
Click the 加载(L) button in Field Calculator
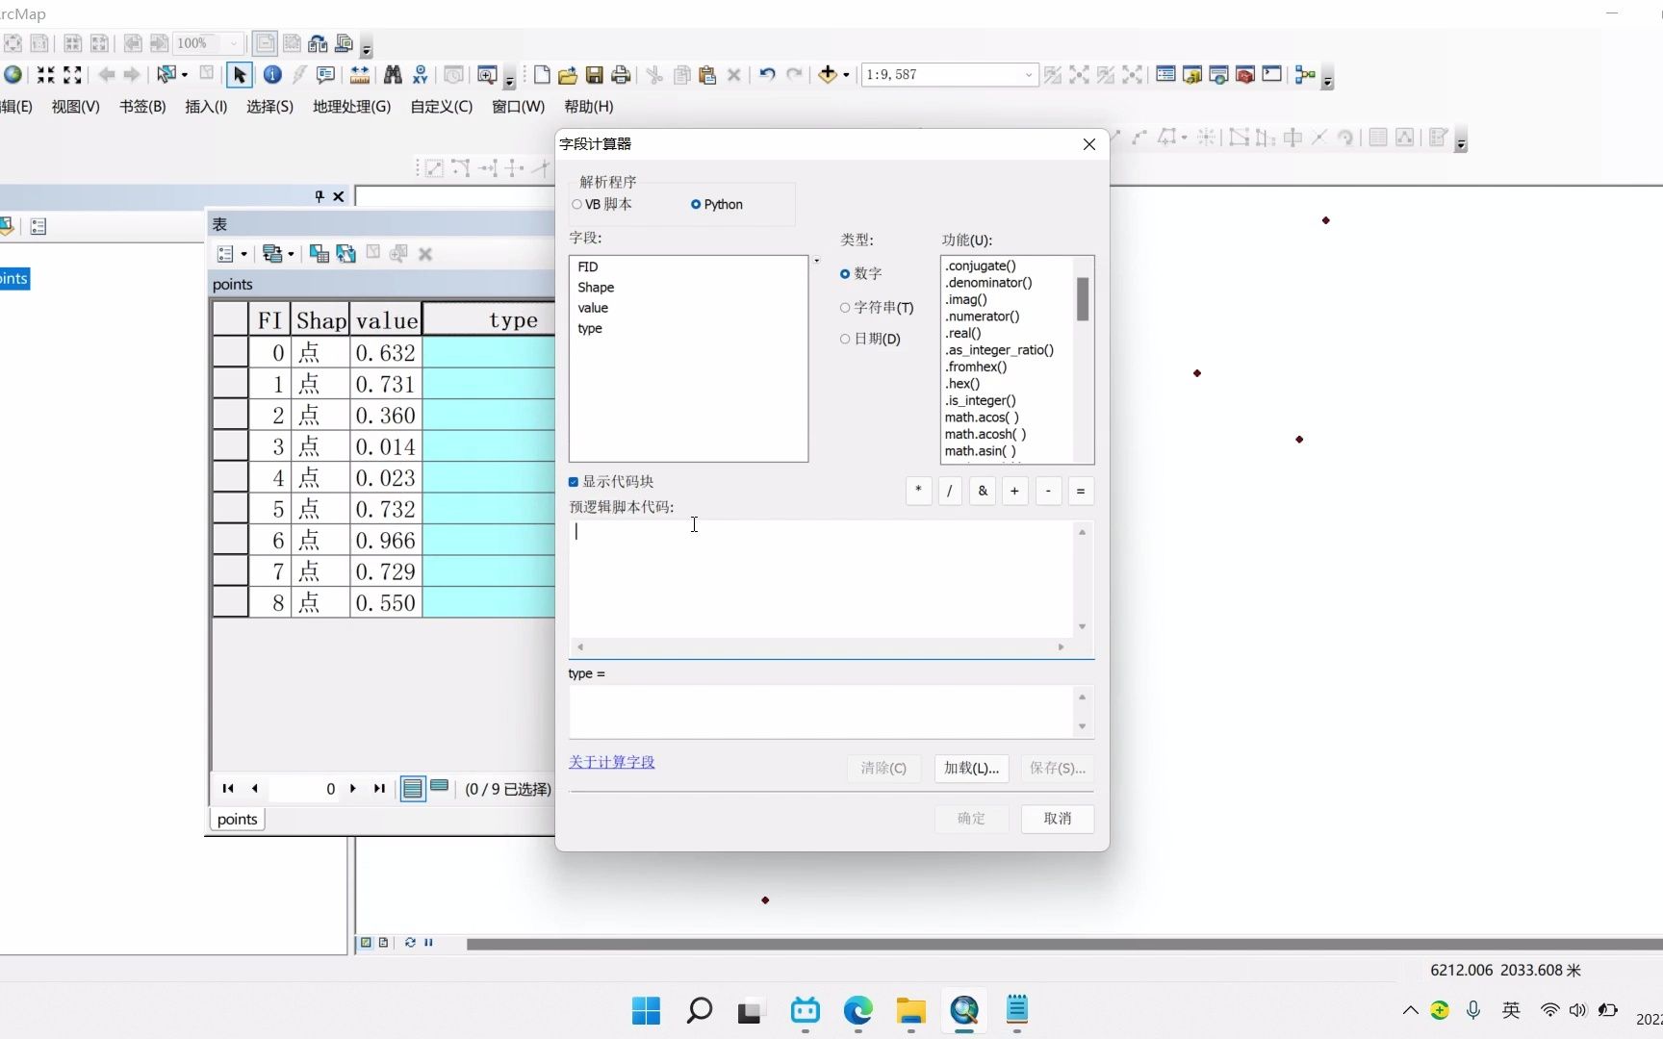tap(970, 769)
